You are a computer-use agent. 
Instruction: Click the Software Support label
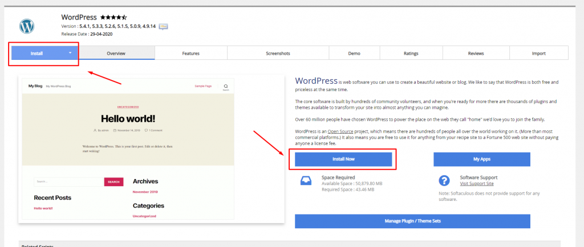point(478,178)
